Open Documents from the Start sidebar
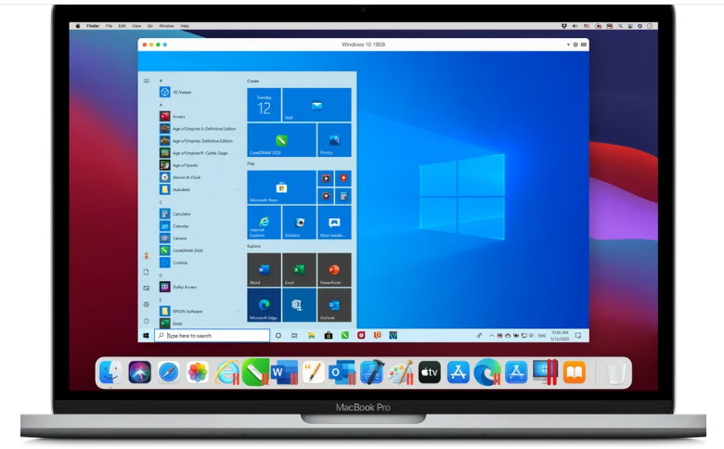 click(x=147, y=272)
